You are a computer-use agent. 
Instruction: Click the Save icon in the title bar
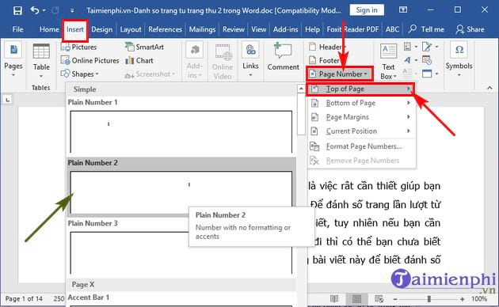[17, 10]
